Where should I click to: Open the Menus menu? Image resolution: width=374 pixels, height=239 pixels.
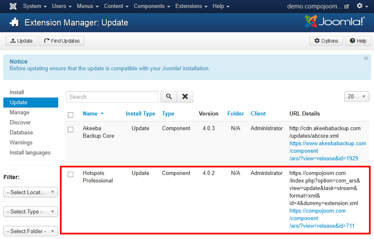88,6
